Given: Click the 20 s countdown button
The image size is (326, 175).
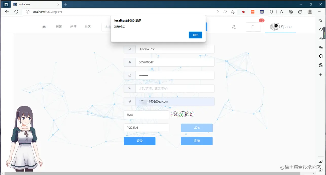Looking at the screenshot, I should 197,128.
